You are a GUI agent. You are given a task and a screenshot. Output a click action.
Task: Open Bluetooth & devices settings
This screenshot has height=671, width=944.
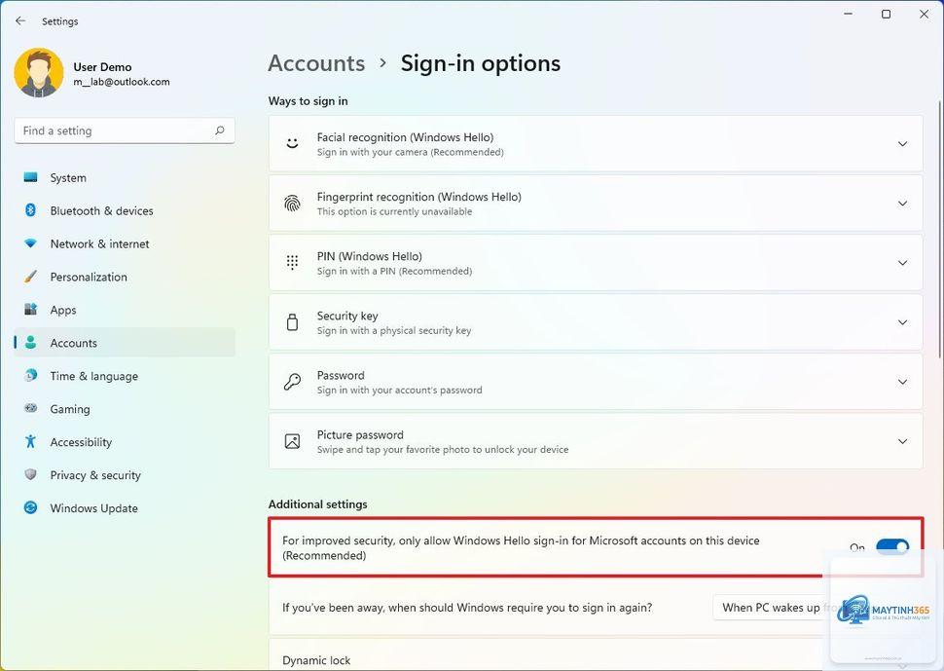click(x=124, y=210)
